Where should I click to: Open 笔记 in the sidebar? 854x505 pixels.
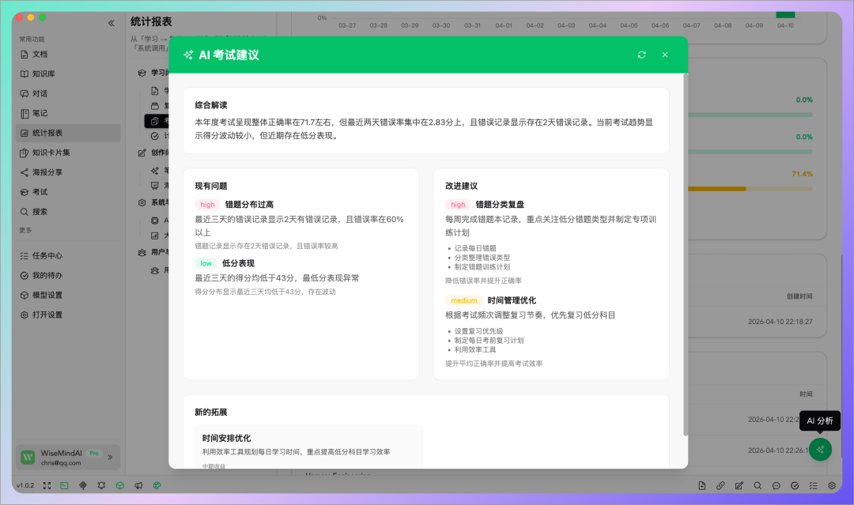click(x=68, y=113)
